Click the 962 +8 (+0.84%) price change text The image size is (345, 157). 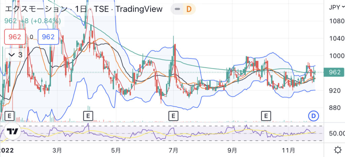[33, 21]
